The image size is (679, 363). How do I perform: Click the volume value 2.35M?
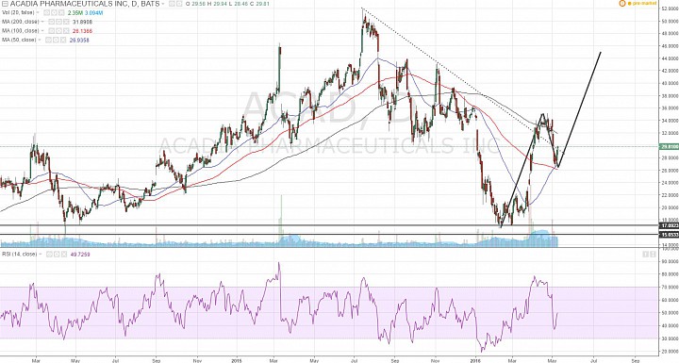(x=75, y=13)
